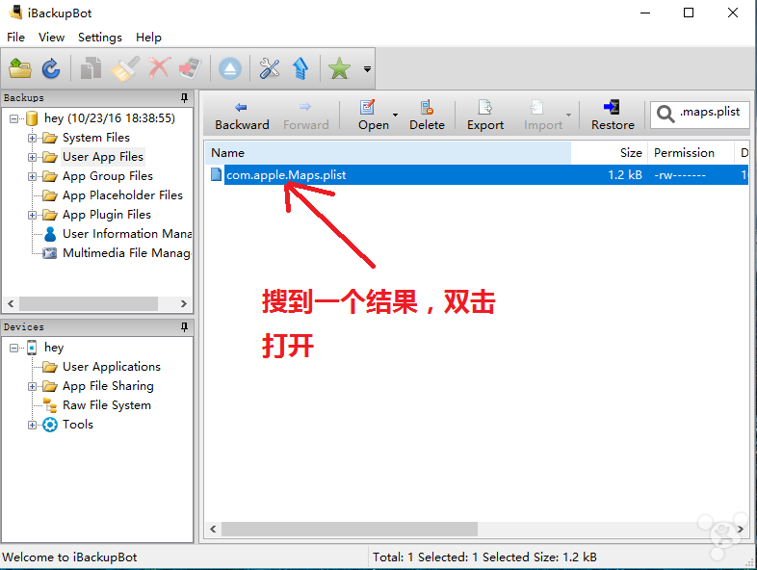
Task: Select the hey device entry
Action: (54, 348)
